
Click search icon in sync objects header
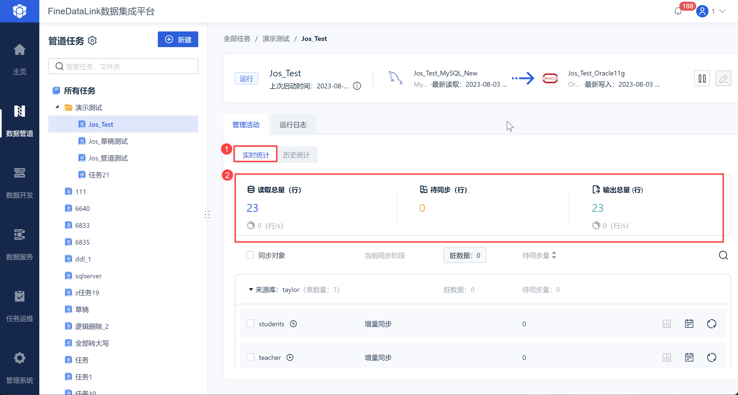click(x=723, y=255)
